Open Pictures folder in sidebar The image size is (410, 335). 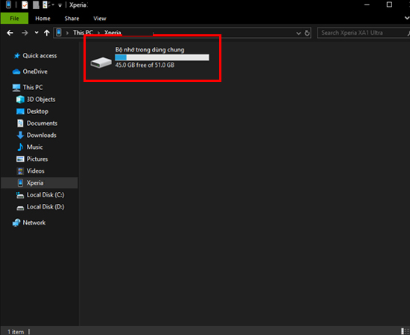32,159
